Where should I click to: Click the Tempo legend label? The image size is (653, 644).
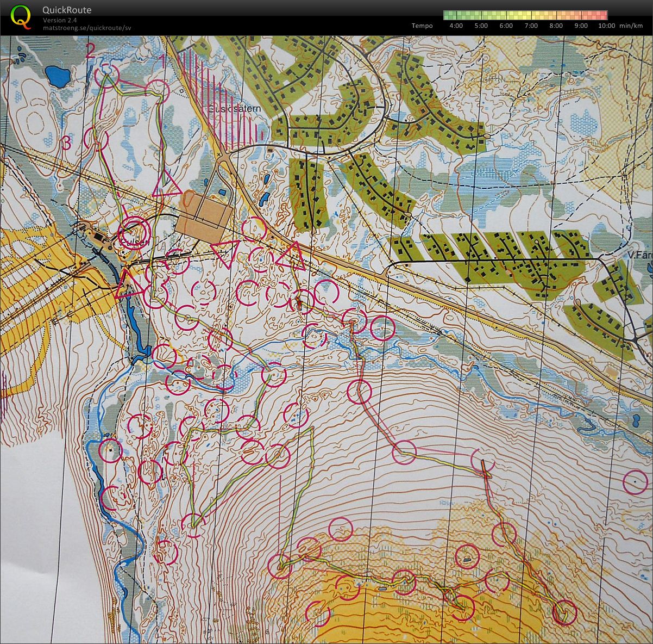422,26
